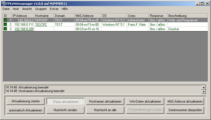Click MAC address 00-04-xx-F3-xx-8D
This screenshot has height=120, width=211.
point(87,25)
